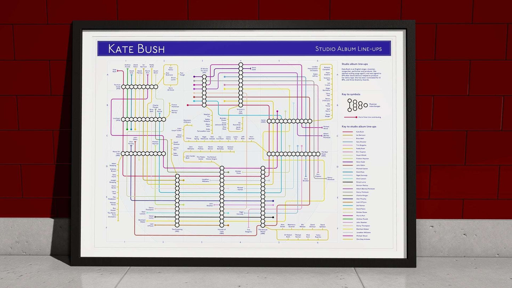Click the Kick Inside interchange circle row

click(140, 87)
